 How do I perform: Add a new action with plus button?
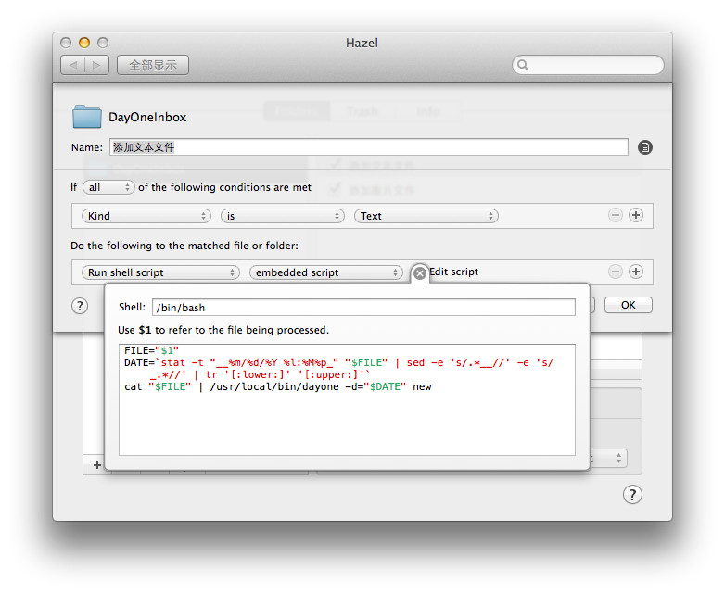(x=636, y=272)
